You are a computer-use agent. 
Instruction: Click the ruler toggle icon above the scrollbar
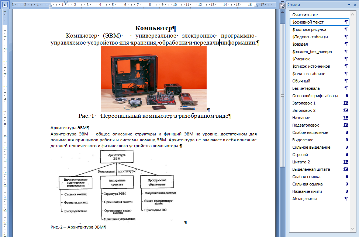[282, 6]
